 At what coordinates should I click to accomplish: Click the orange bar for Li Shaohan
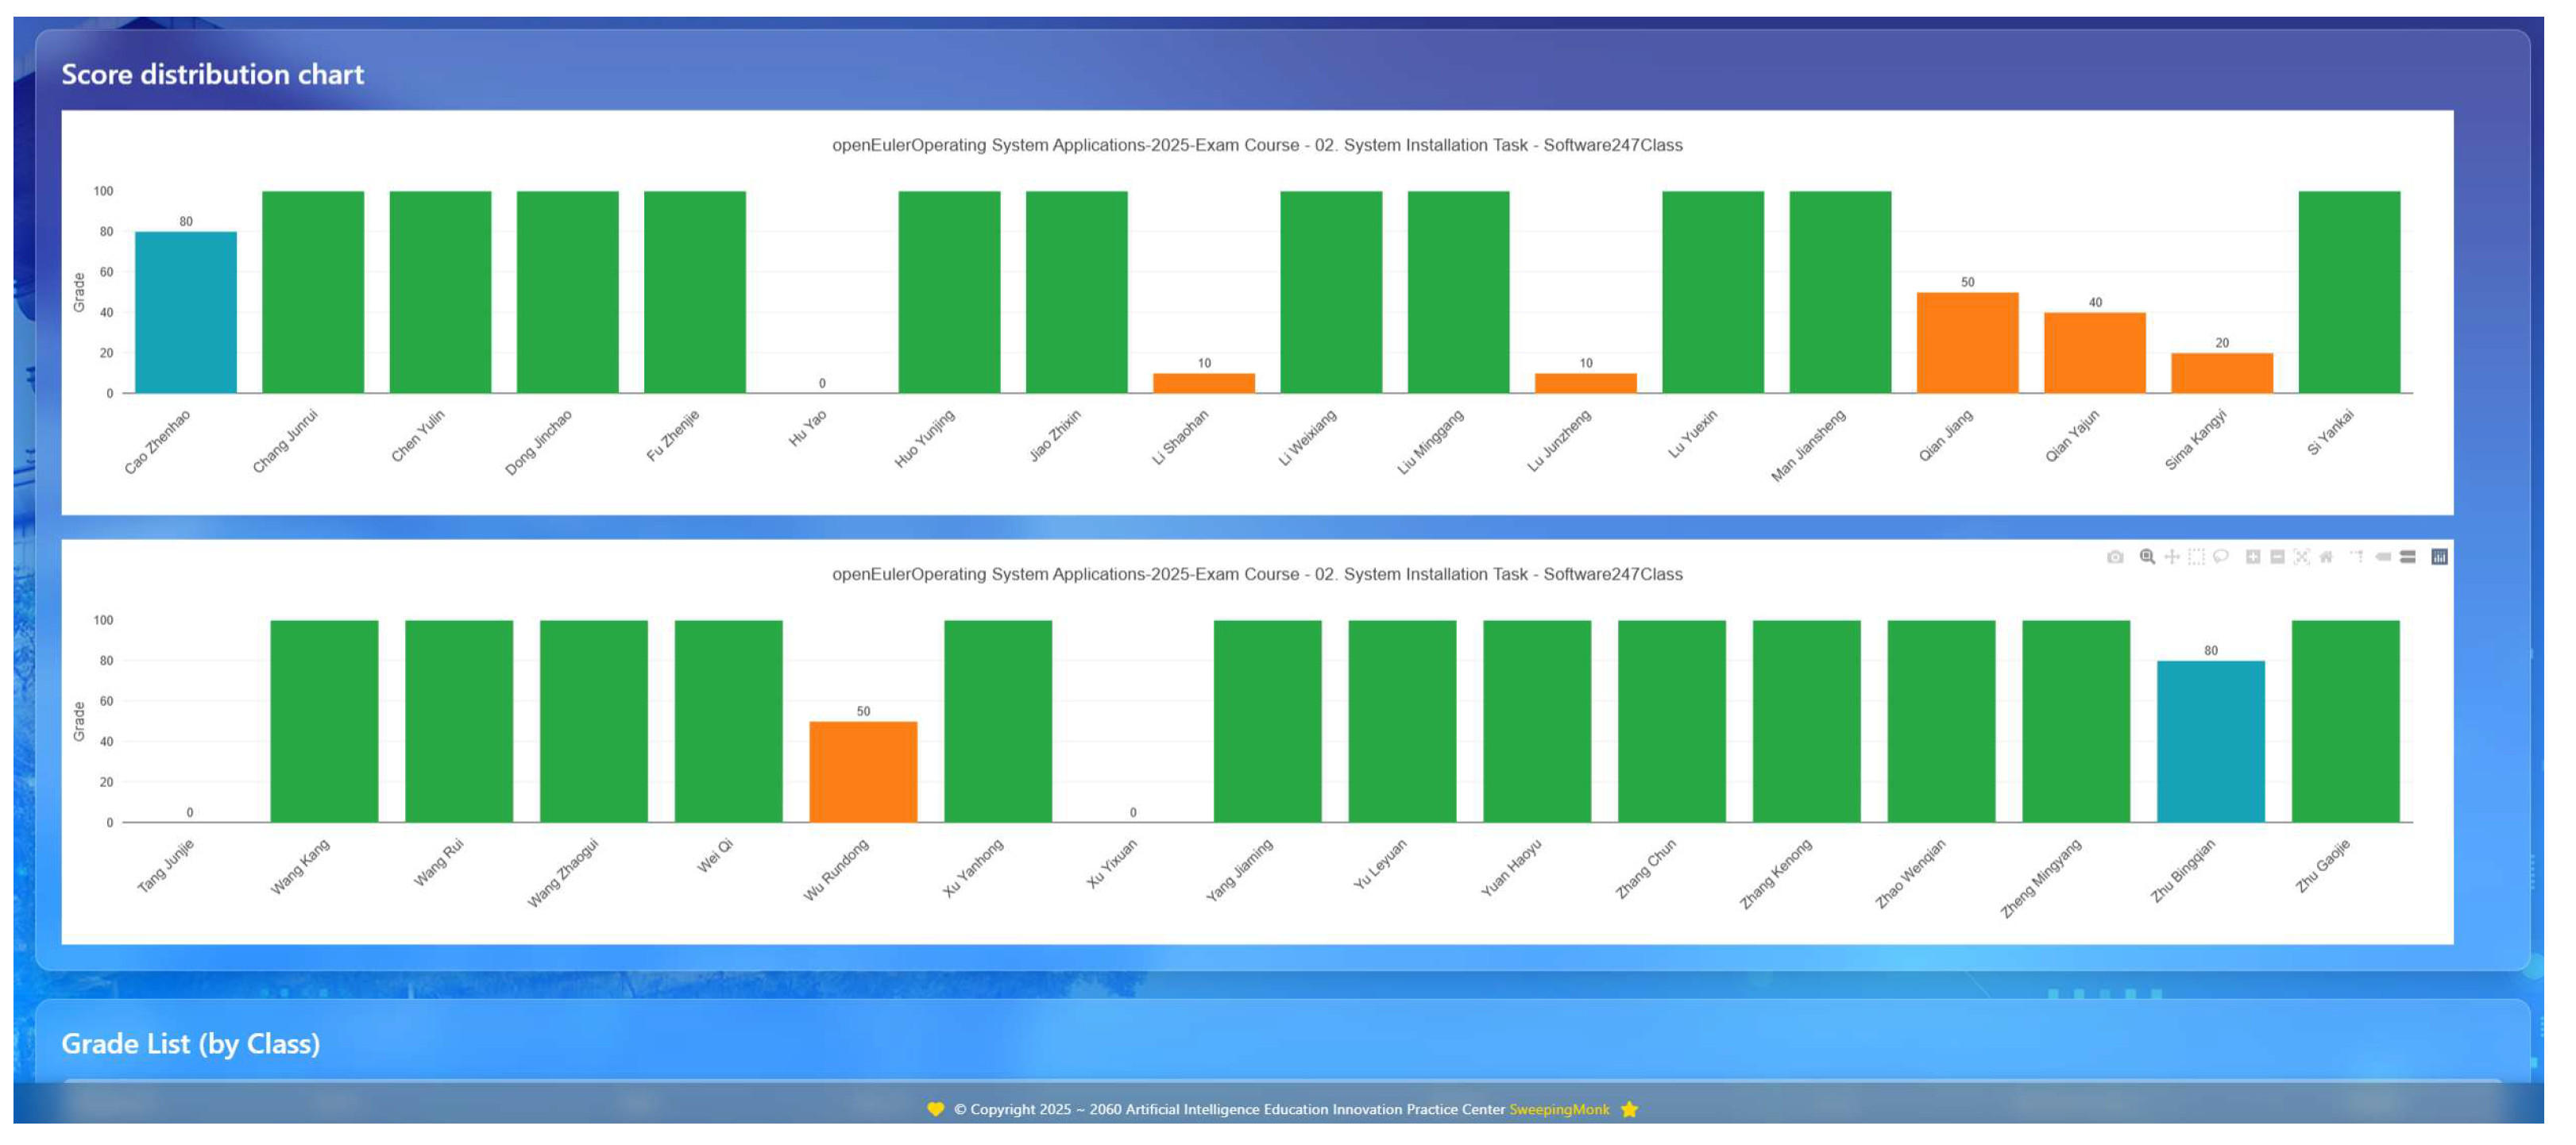click(1204, 384)
